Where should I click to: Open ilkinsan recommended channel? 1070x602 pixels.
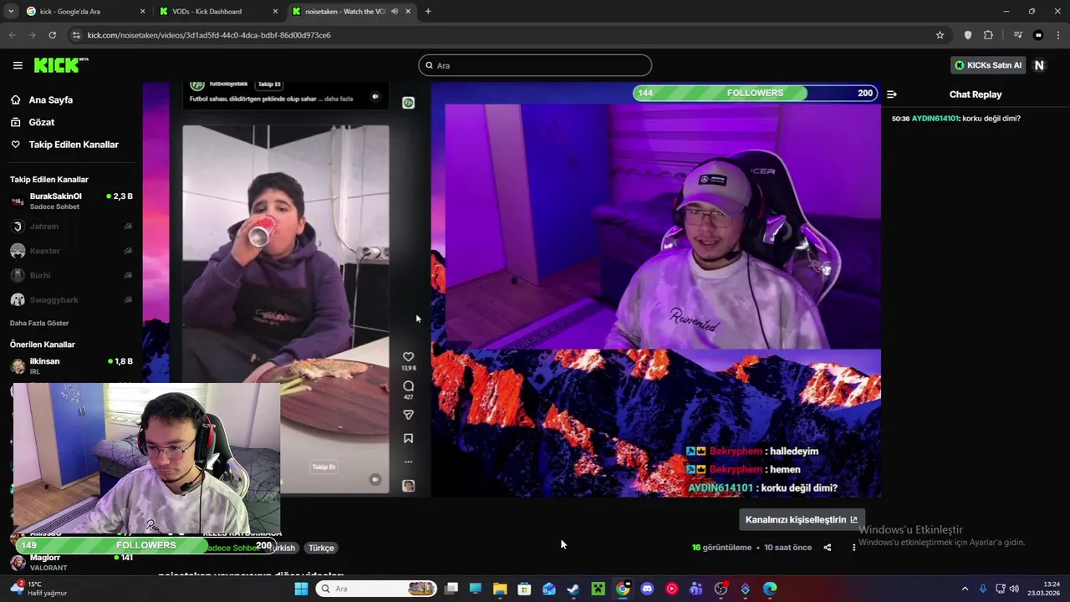click(x=71, y=366)
